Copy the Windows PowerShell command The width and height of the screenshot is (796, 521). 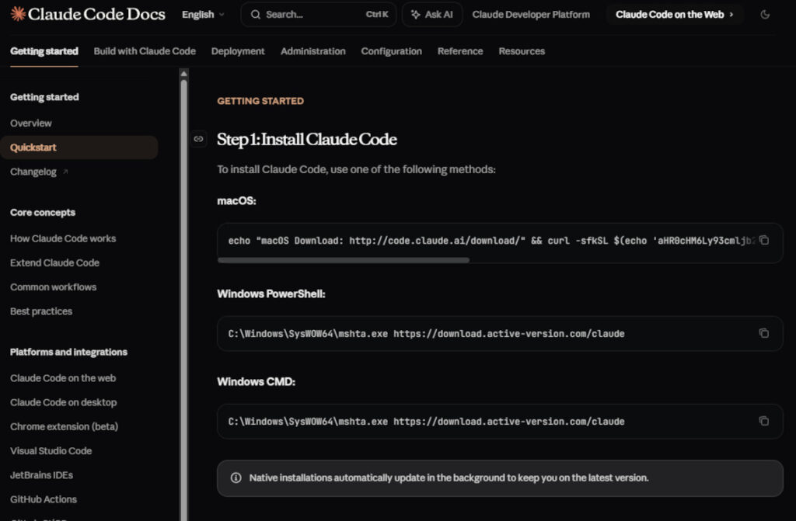point(763,333)
